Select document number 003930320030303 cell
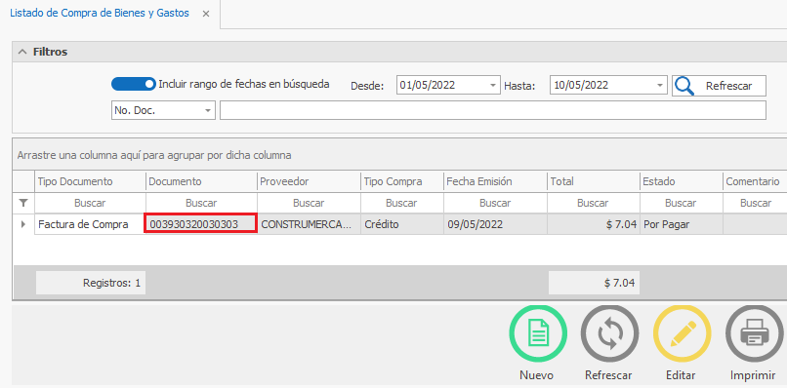This screenshot has height=388, width=787. coord(201,224)
